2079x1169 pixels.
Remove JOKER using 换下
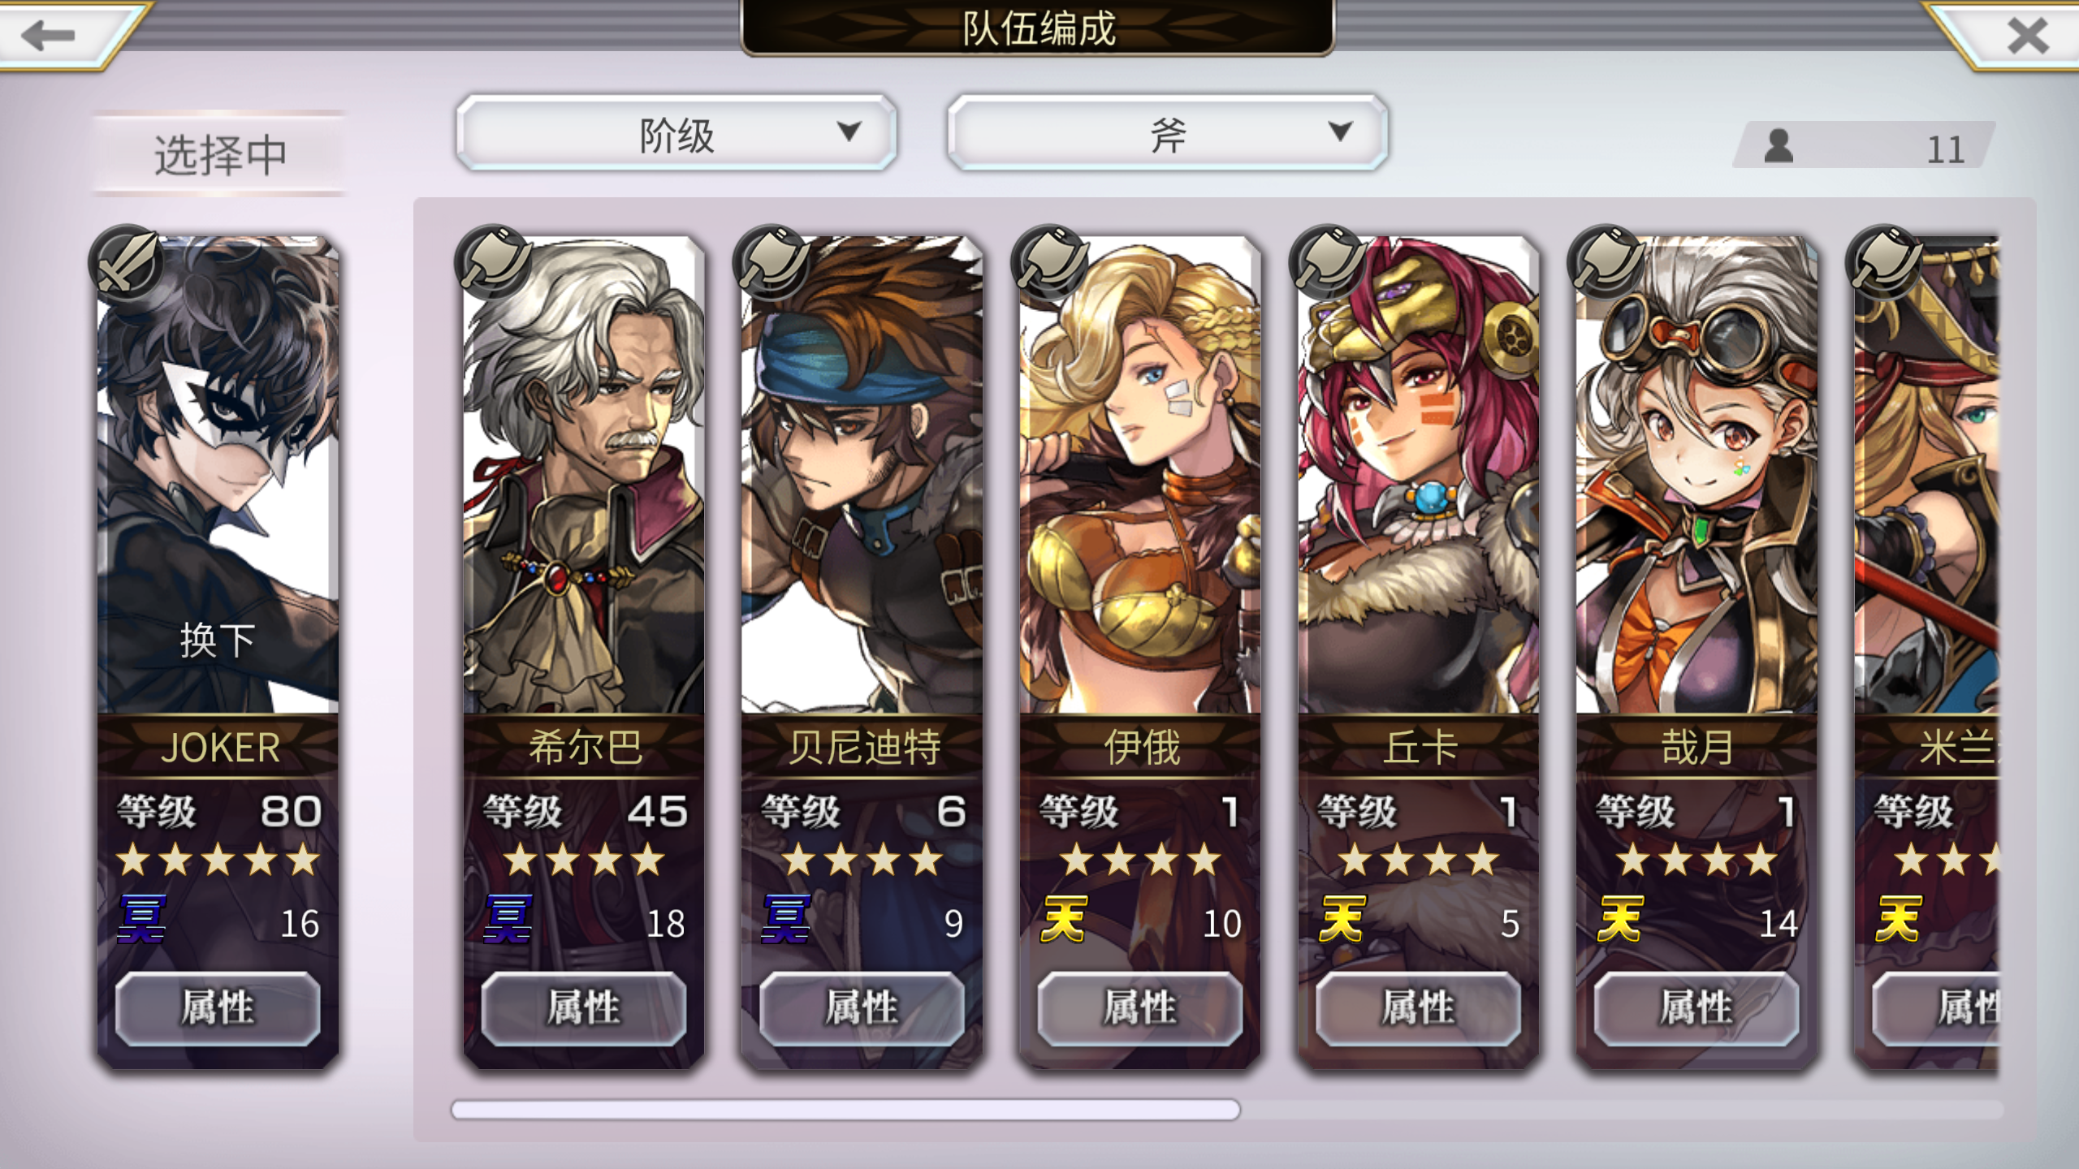pos(217,640)
